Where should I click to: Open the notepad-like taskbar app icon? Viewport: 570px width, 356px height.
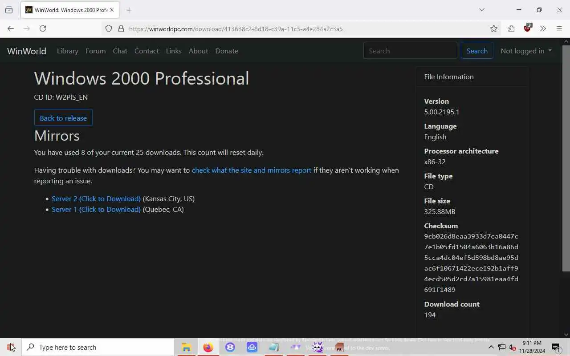[273, 347]
